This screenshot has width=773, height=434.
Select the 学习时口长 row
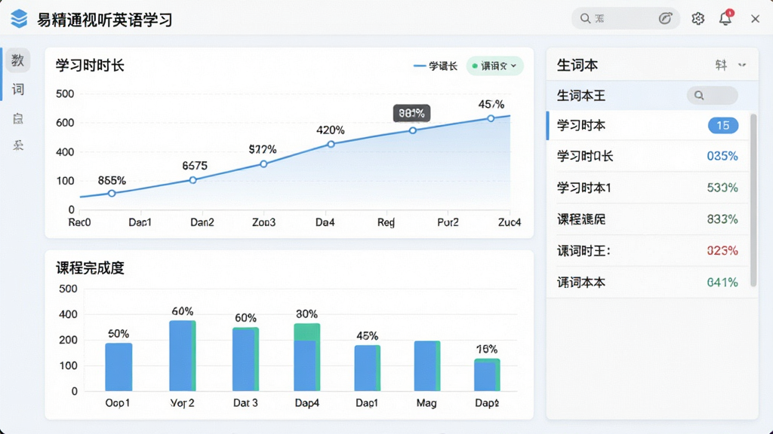point(647,157)
